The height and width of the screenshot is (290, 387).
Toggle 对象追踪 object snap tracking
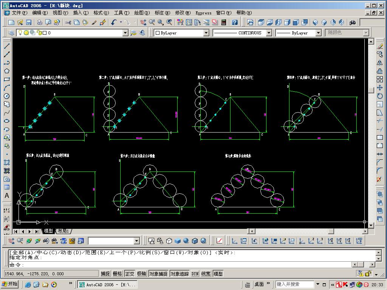(x=180, y=274)
